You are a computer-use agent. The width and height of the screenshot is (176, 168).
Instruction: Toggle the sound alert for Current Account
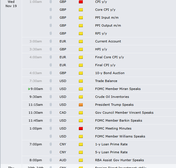[51, 41]
